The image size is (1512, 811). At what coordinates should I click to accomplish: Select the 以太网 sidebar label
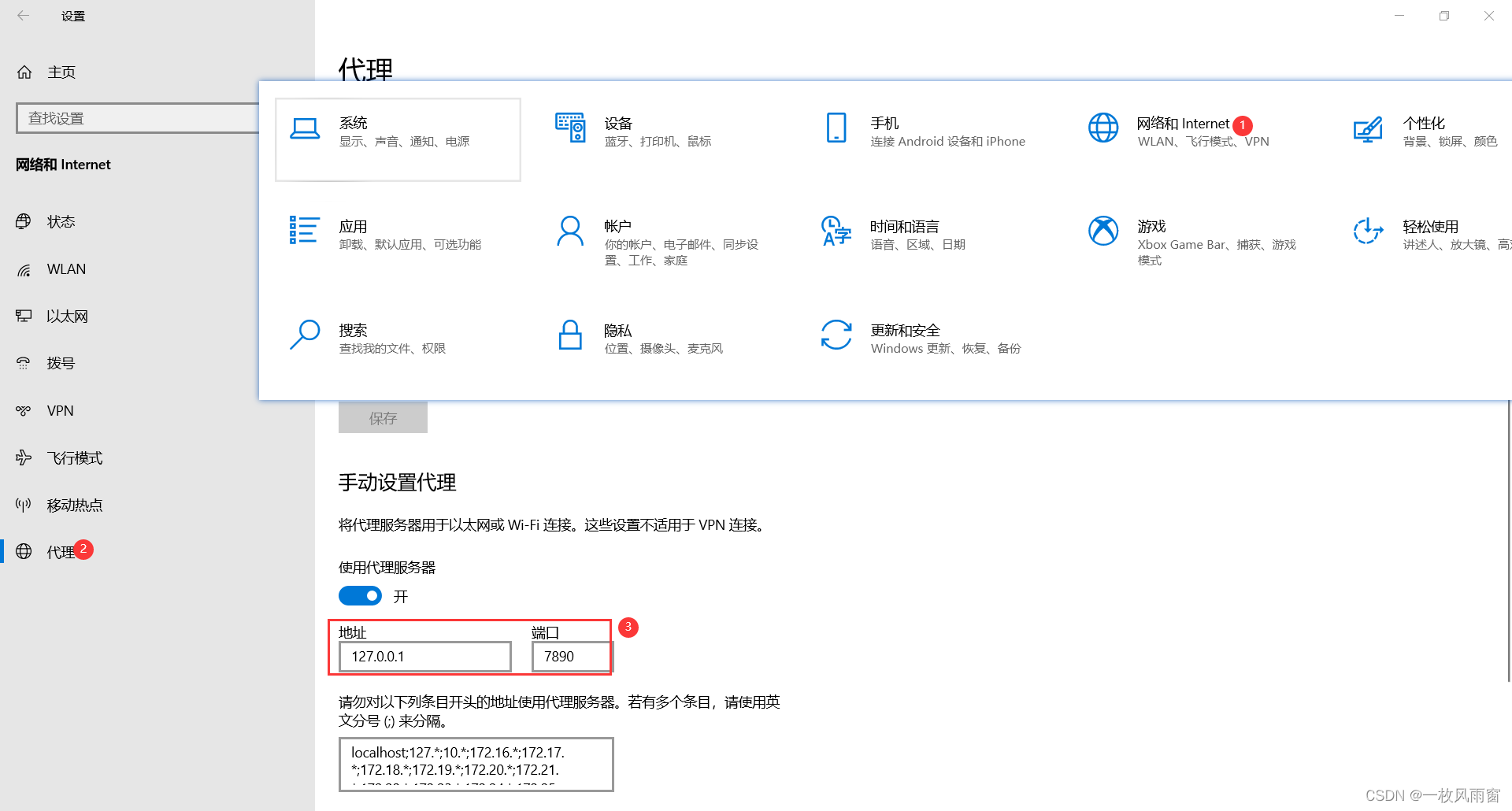[67, 317]
